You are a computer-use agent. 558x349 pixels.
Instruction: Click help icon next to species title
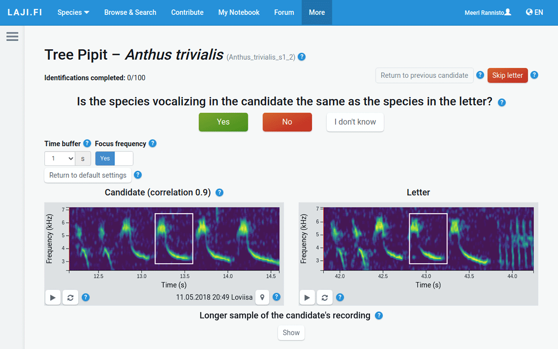tap(302, 57)
